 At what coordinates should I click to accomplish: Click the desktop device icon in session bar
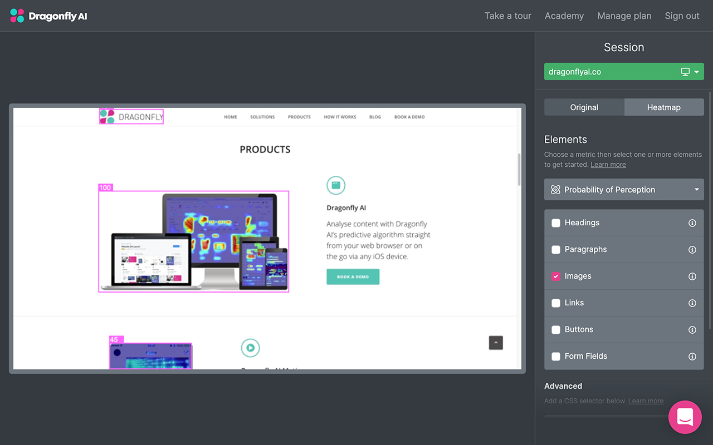[x=685, y=72]
